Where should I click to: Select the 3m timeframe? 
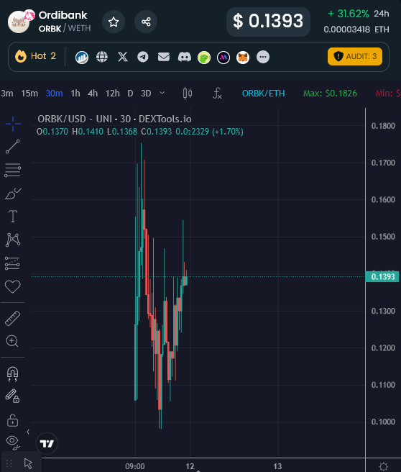coord(6,94)
